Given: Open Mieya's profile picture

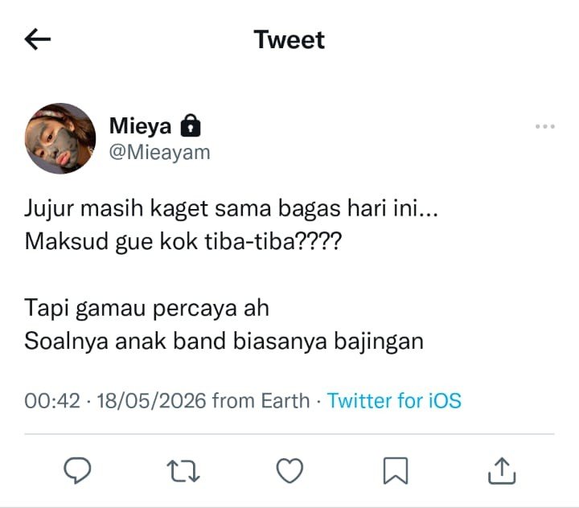Looking at the screenshot, I should 60,138.
